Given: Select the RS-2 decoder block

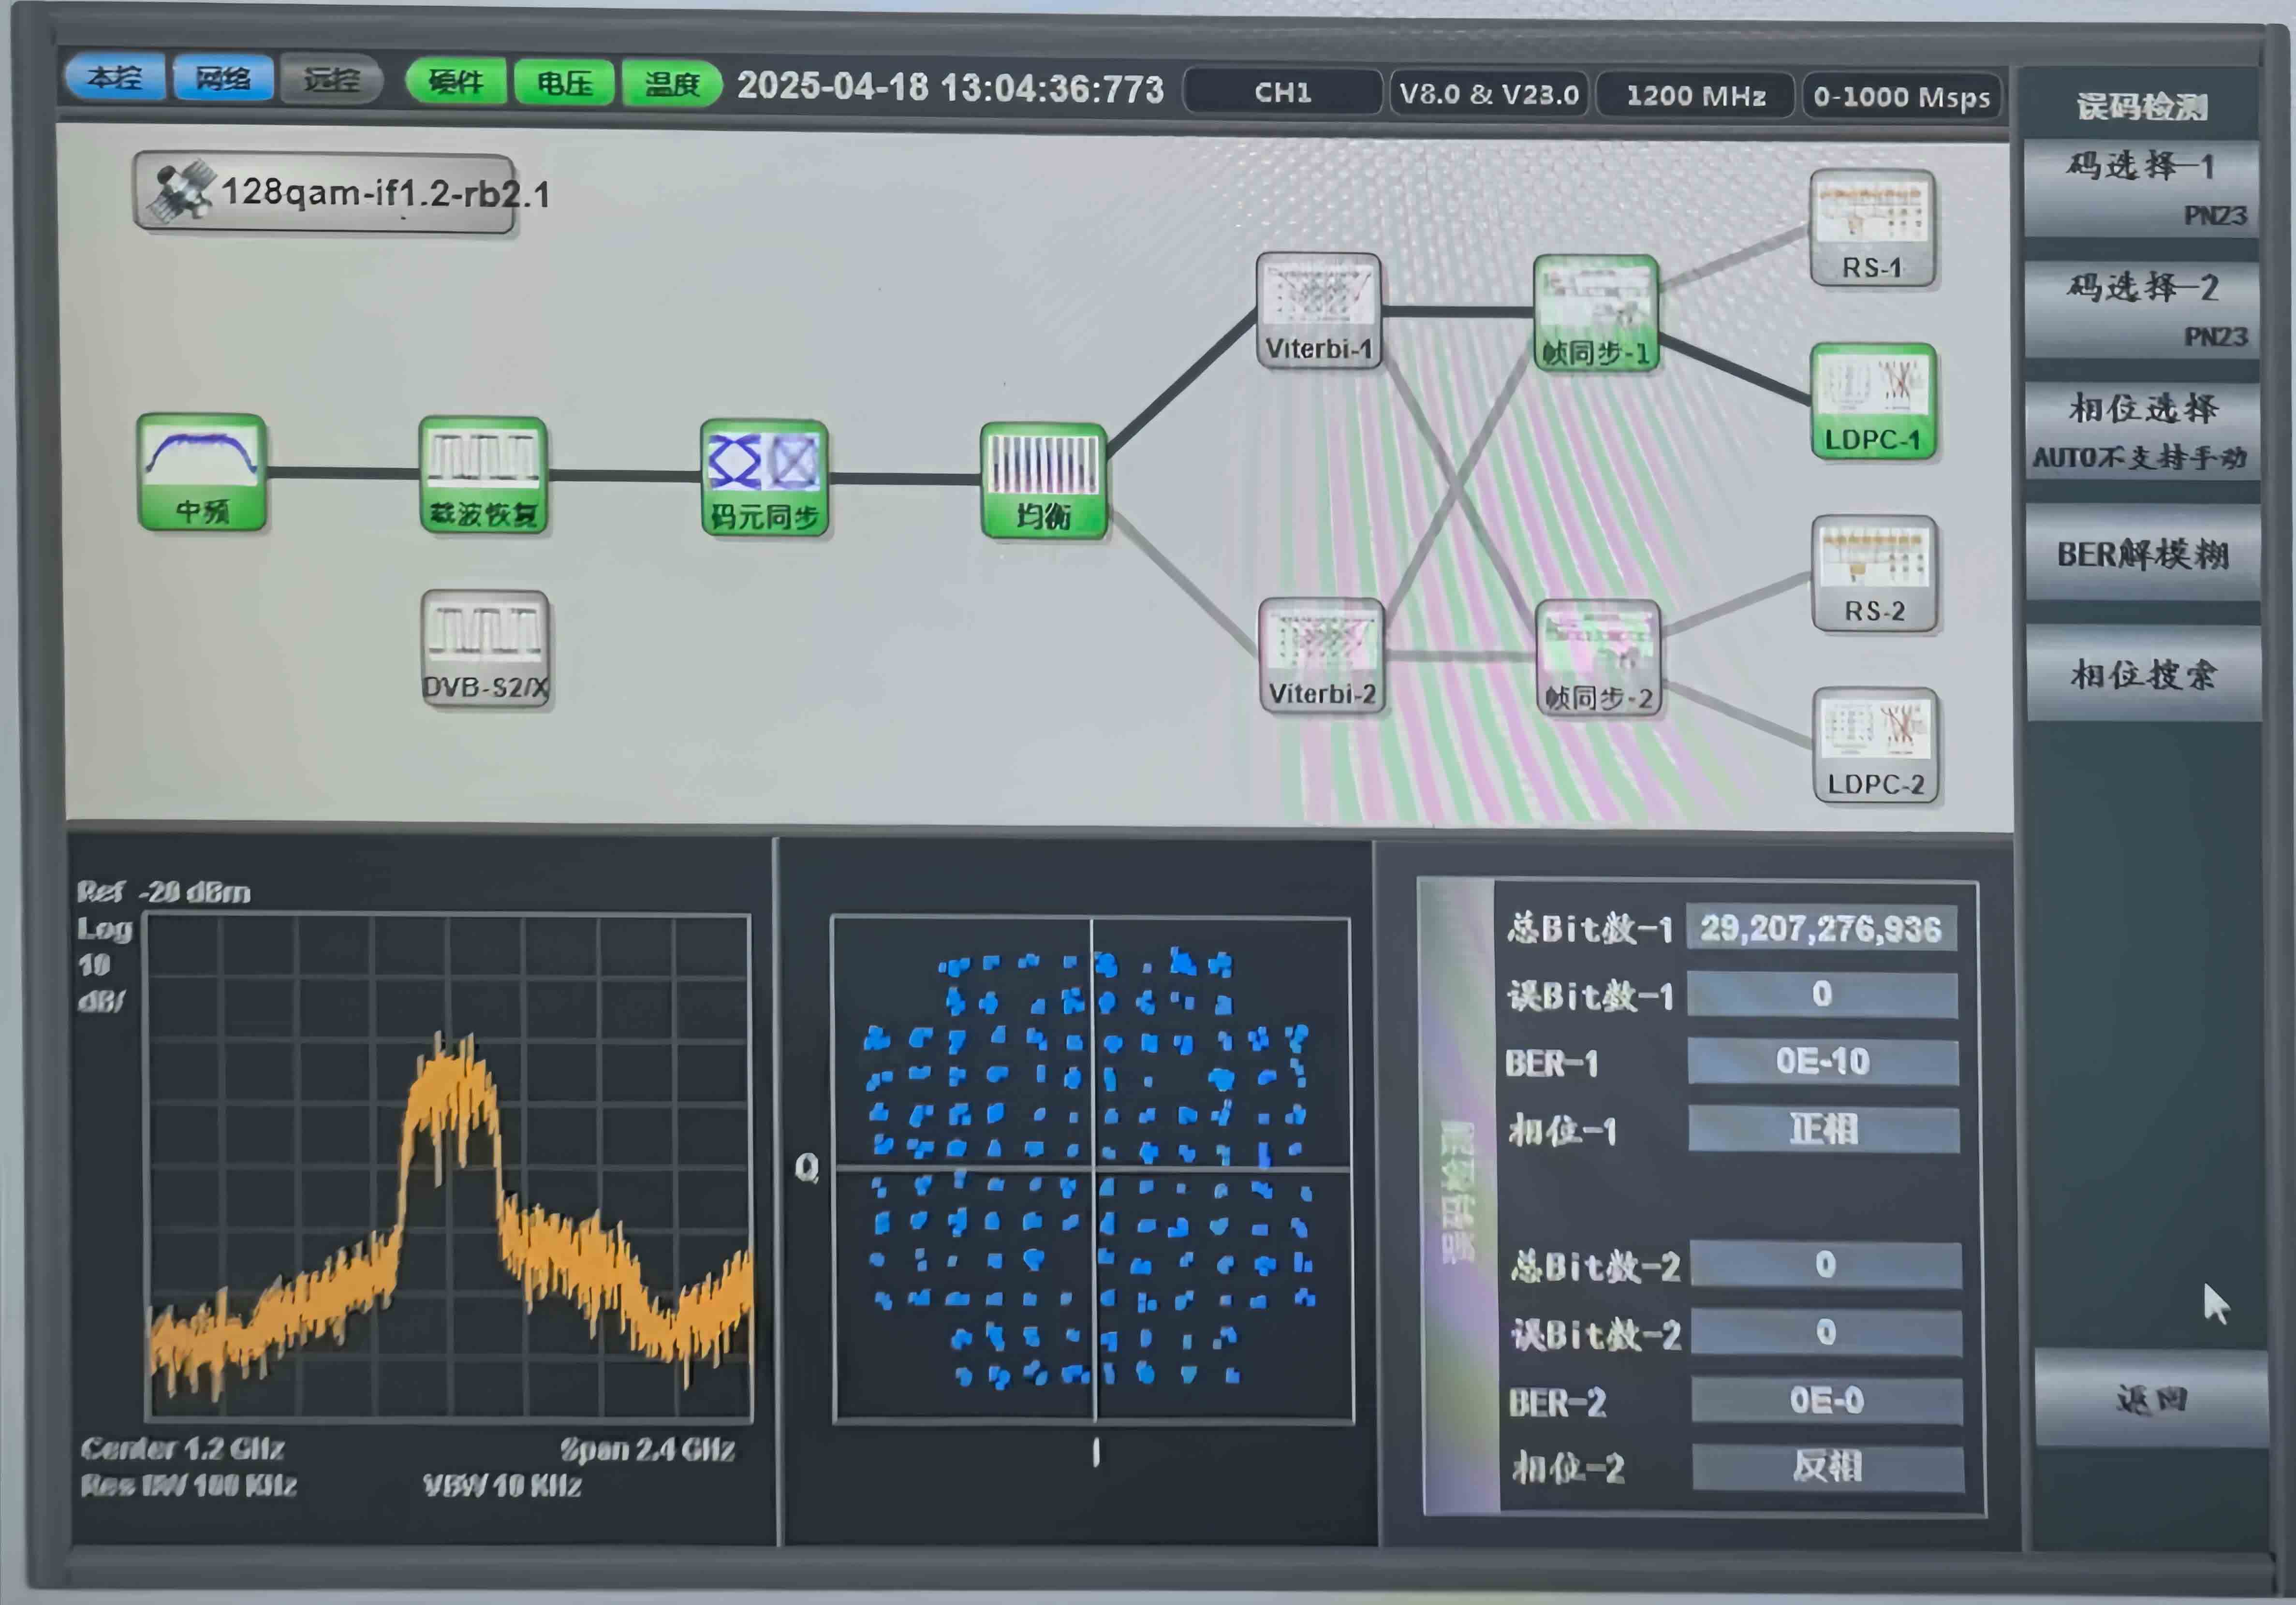Looking at the screenshot, I should (1874, 573).
